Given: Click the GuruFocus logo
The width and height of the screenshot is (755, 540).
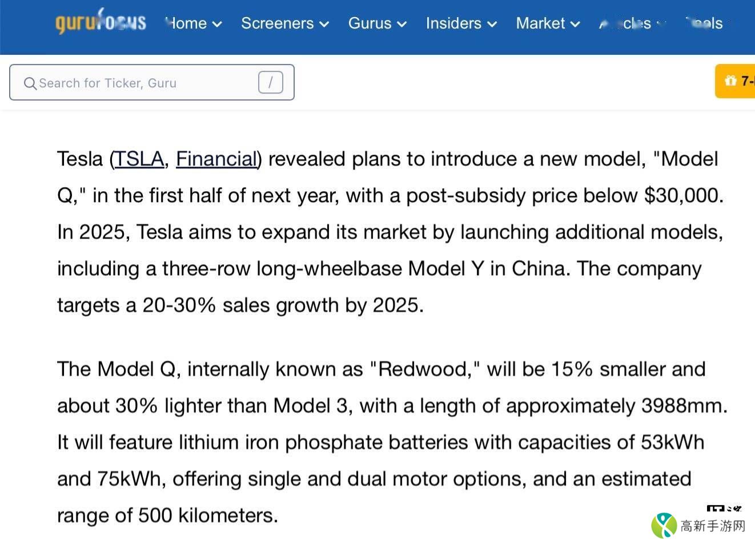Looking at the screenshot, I should [101, 22].
